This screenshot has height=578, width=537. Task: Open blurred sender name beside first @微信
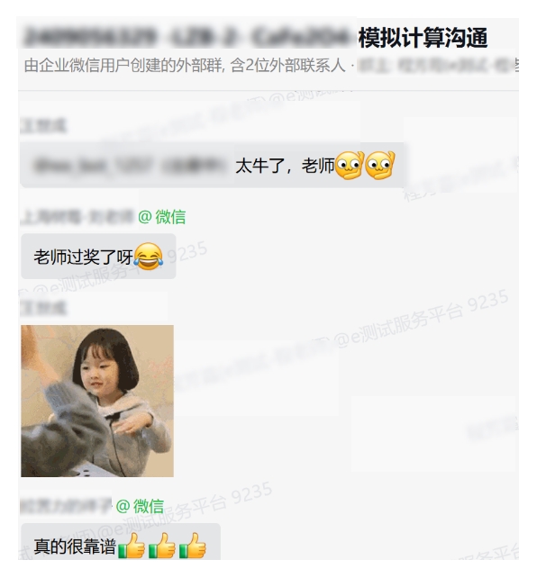click(77, 217)
